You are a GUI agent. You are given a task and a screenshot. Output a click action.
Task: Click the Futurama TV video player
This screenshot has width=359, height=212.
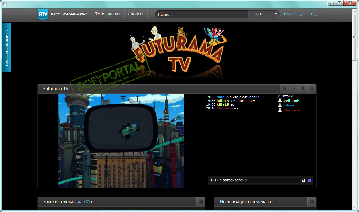click(x=121, y=141)
